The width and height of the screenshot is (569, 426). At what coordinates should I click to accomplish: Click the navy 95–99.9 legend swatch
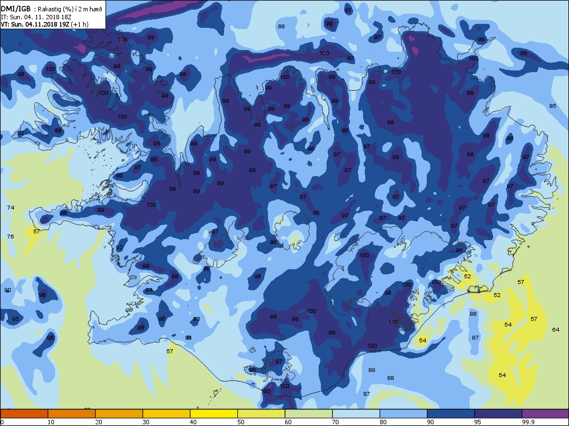498,414
